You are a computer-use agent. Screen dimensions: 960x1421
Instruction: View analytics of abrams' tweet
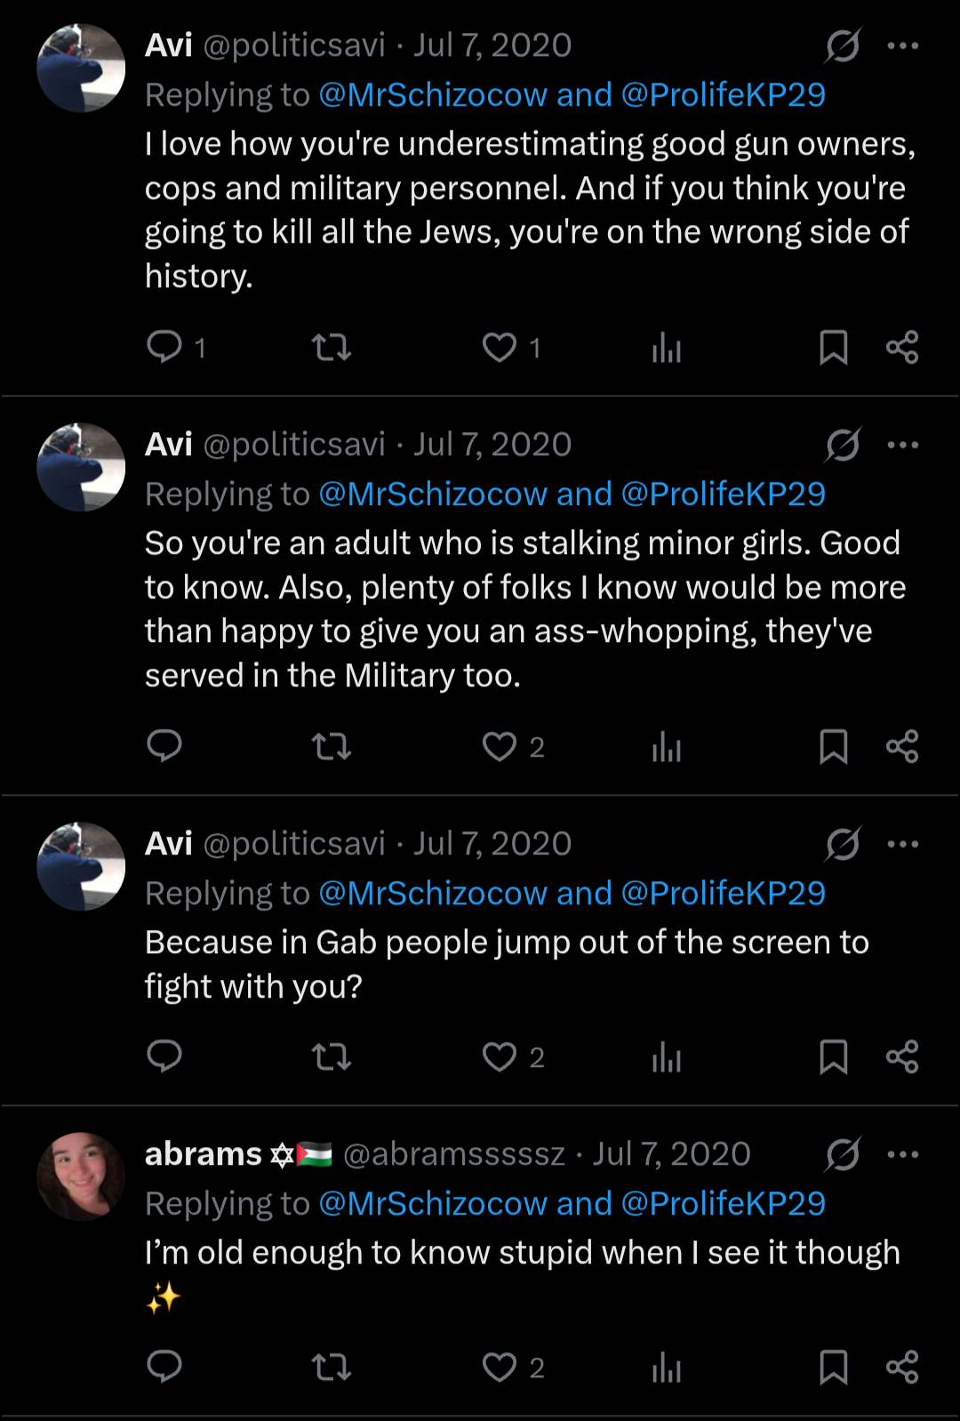pyautogui.click(x=666, y=1367)
